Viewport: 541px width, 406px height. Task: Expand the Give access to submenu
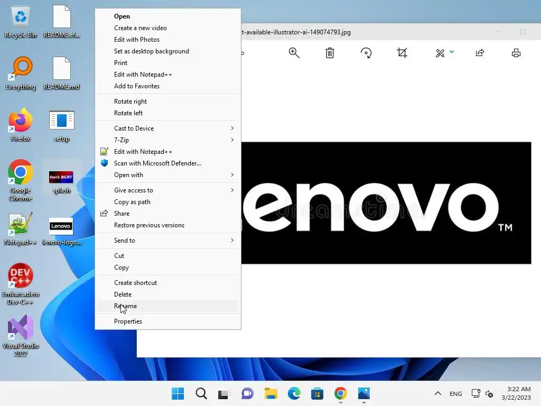pos(168,190)
